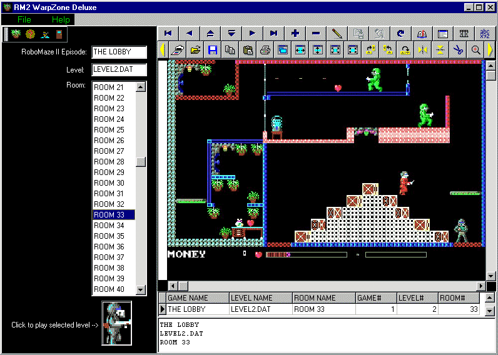Click the robot image to play selected level
Image resolution: width=498 pixels, height=355 pixels.
(117, 324)
